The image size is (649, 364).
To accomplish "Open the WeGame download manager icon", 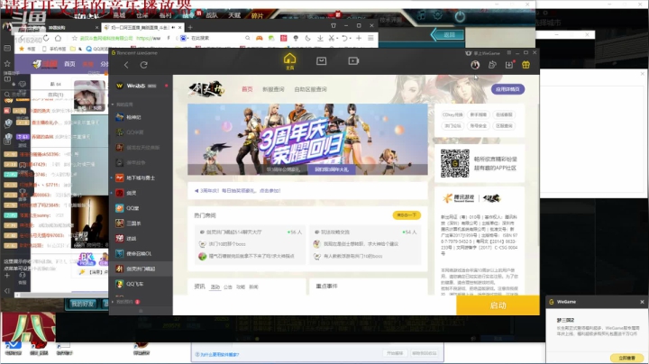I will 509,65.
